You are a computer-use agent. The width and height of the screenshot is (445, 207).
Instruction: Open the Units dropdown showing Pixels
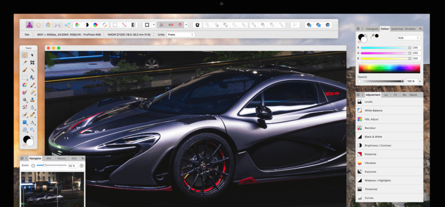(180, 35)
